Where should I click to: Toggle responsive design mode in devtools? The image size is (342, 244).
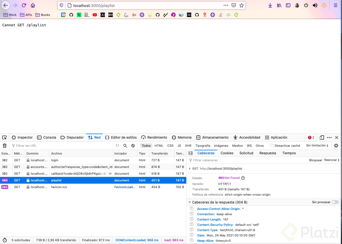coord(322,137)
